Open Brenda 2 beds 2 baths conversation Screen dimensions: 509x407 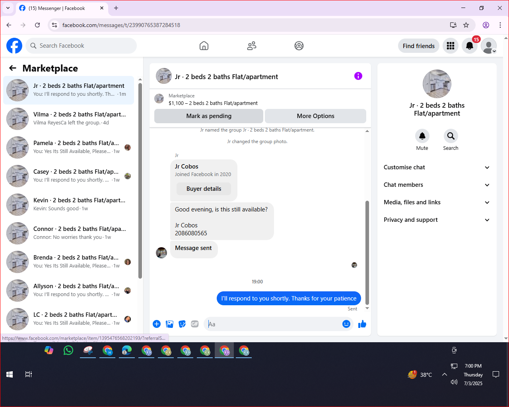click(69, 262)
